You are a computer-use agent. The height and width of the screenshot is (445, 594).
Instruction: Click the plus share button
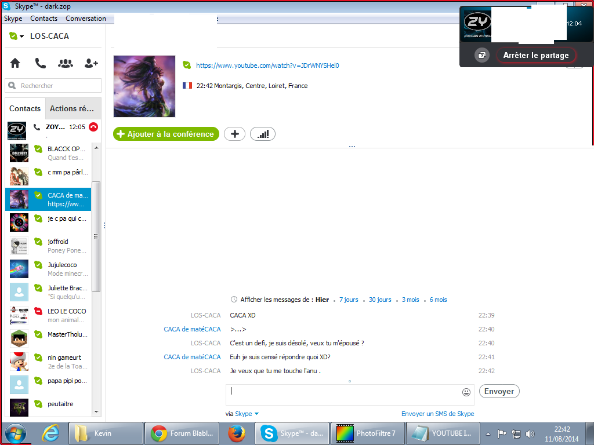click(x=234, y=134)
